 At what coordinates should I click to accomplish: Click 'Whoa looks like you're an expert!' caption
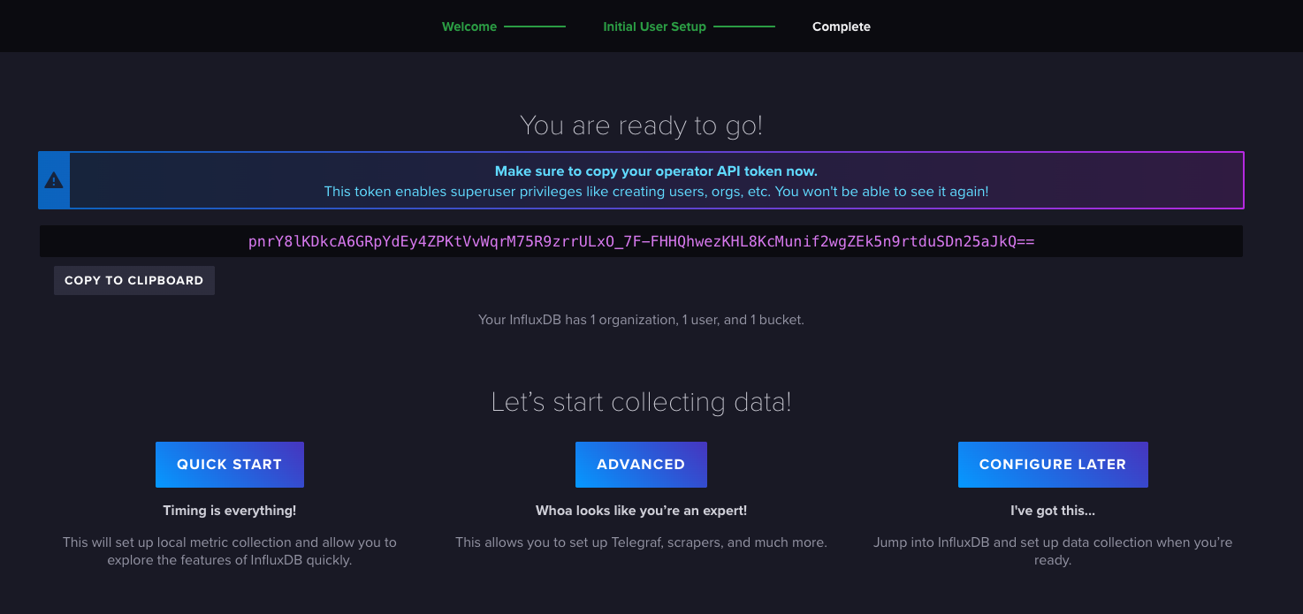click(x=641, y=511)
